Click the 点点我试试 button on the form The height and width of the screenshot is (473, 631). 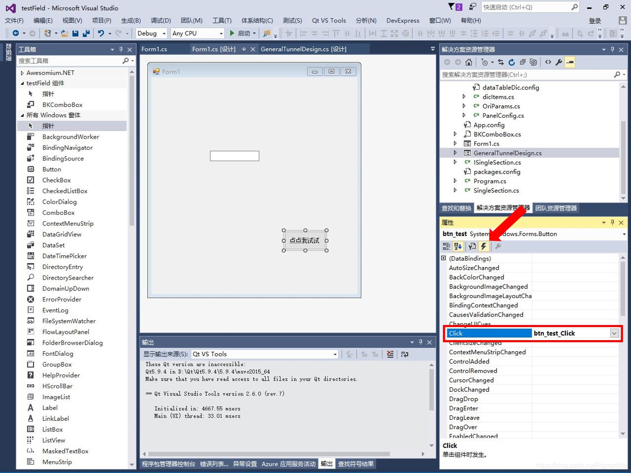[305, 240]
